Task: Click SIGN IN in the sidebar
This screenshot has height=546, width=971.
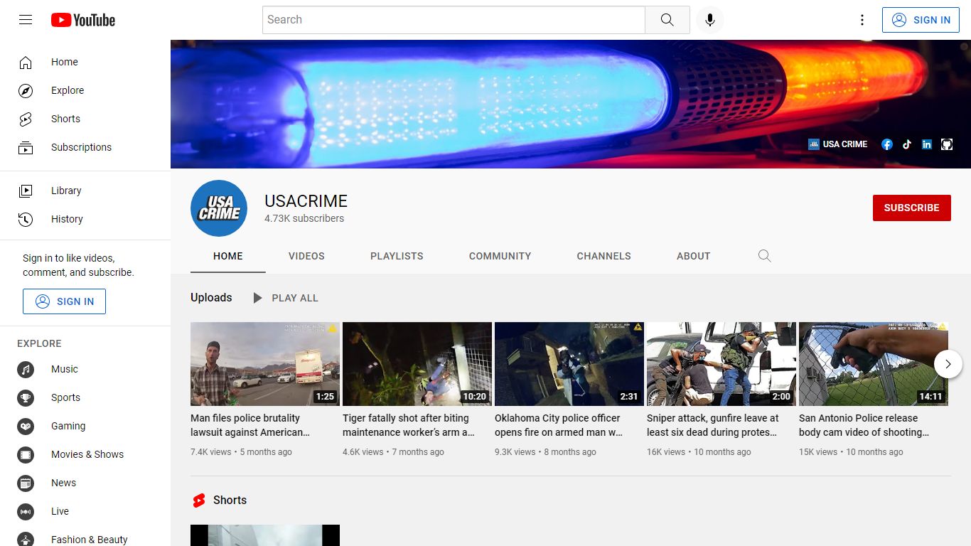Action: [64, 301]
